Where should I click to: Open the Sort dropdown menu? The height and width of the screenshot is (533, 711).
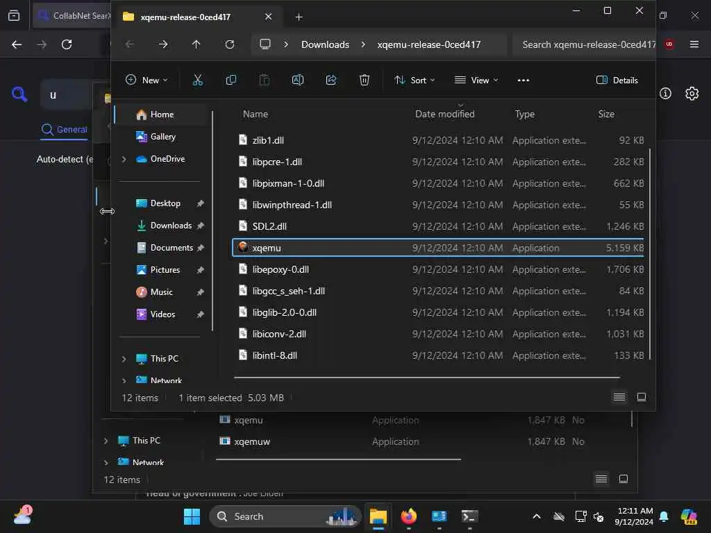tap(415, 81)
